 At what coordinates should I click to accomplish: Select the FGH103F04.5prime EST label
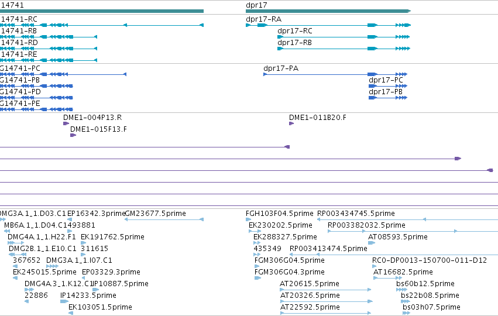coord(280,214)
